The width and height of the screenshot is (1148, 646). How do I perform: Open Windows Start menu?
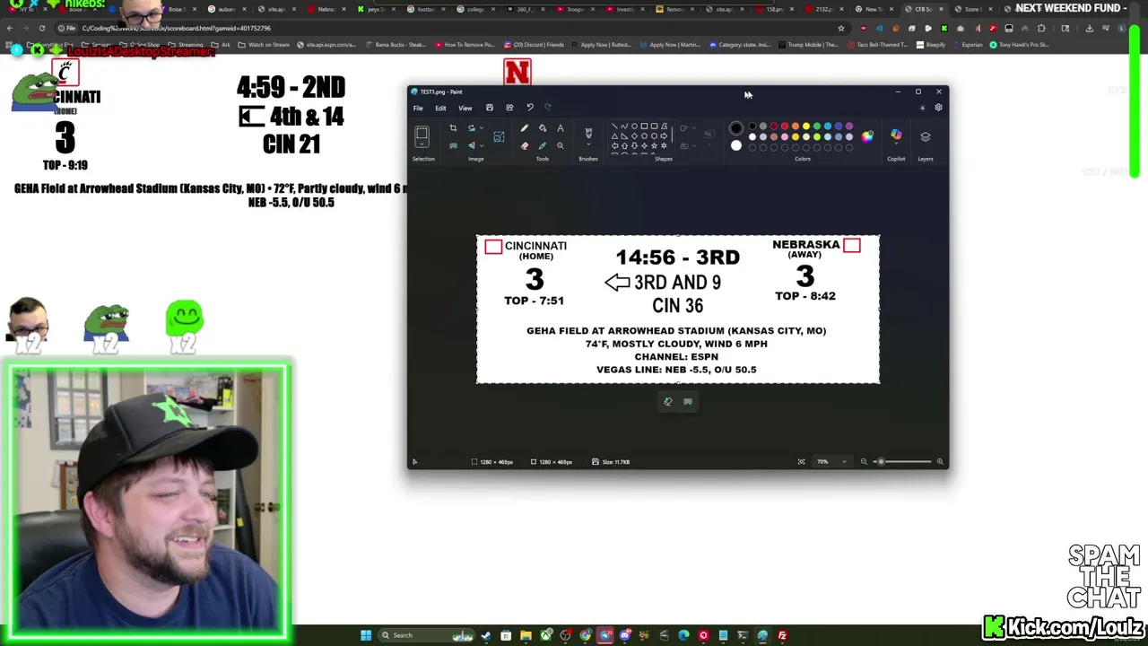[366, 635]
